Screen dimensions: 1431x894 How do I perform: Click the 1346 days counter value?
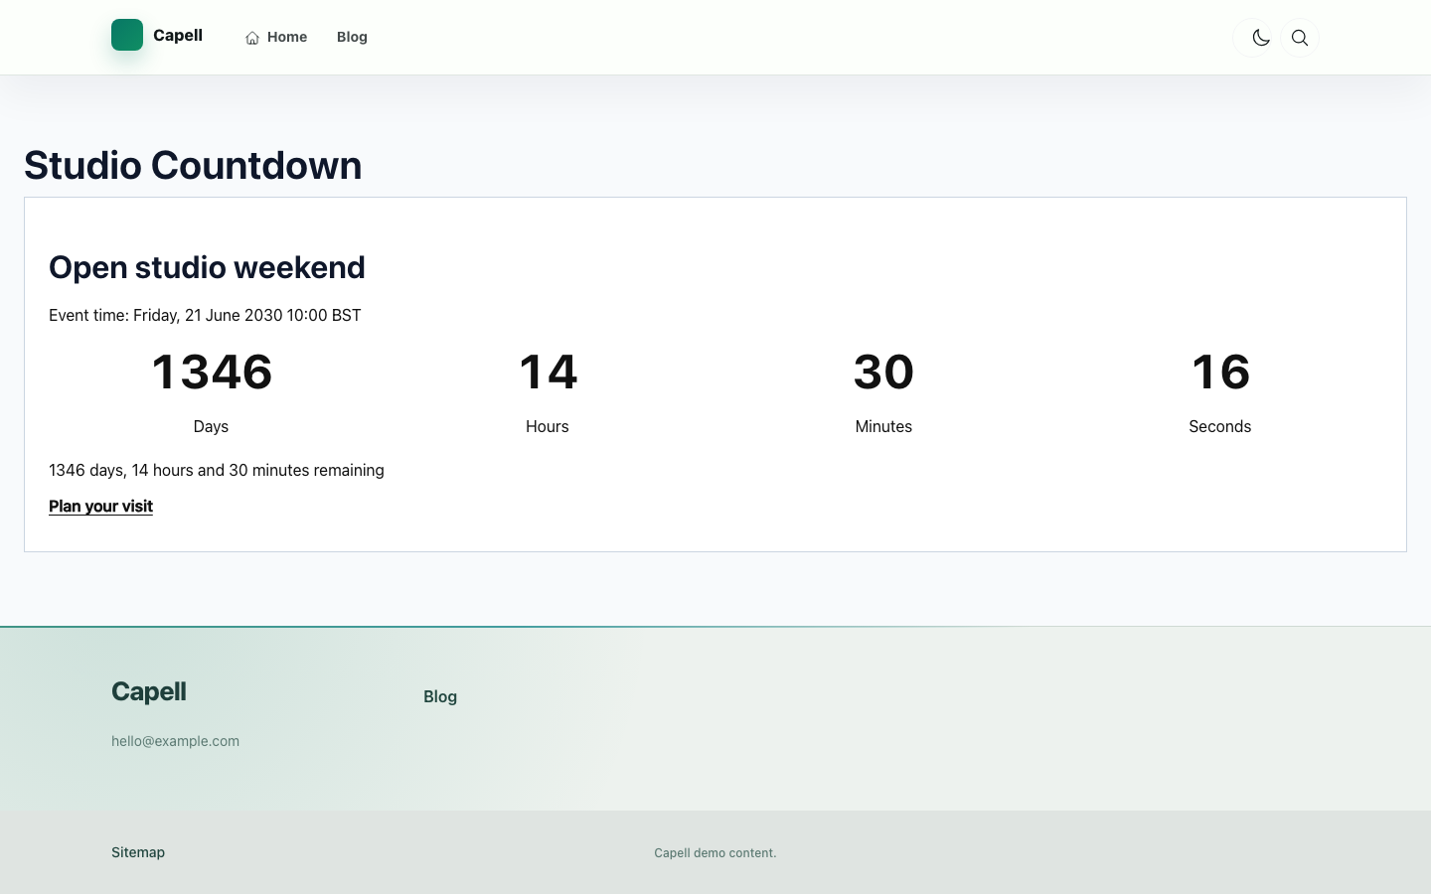point(212,372)
